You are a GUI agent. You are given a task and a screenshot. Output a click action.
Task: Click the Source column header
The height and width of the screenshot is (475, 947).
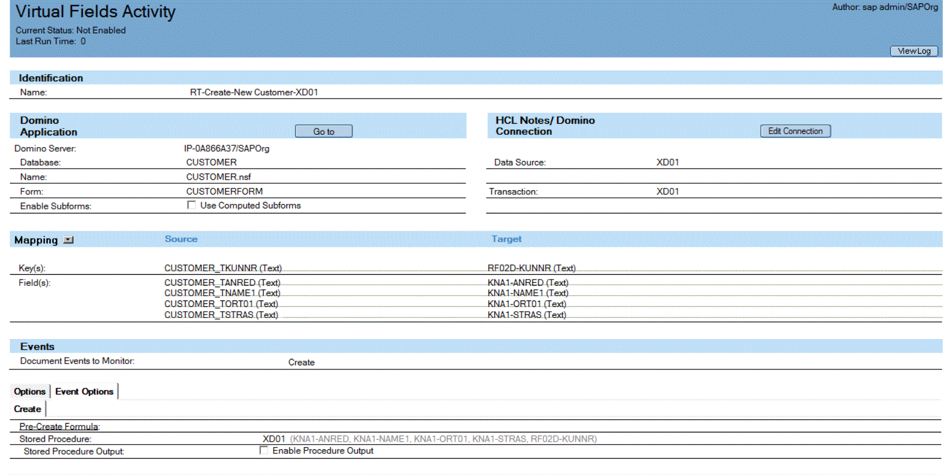tap(181, 239)
